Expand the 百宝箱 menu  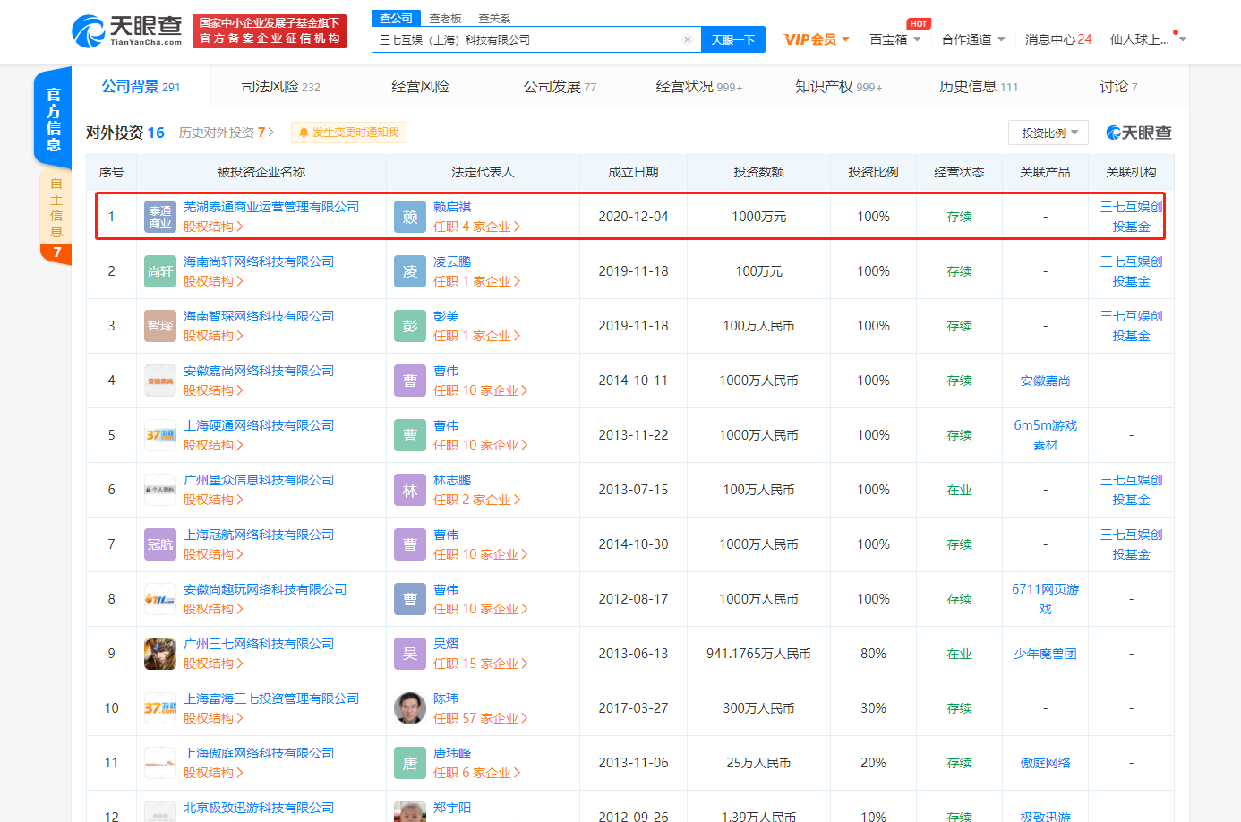(894, 39)
